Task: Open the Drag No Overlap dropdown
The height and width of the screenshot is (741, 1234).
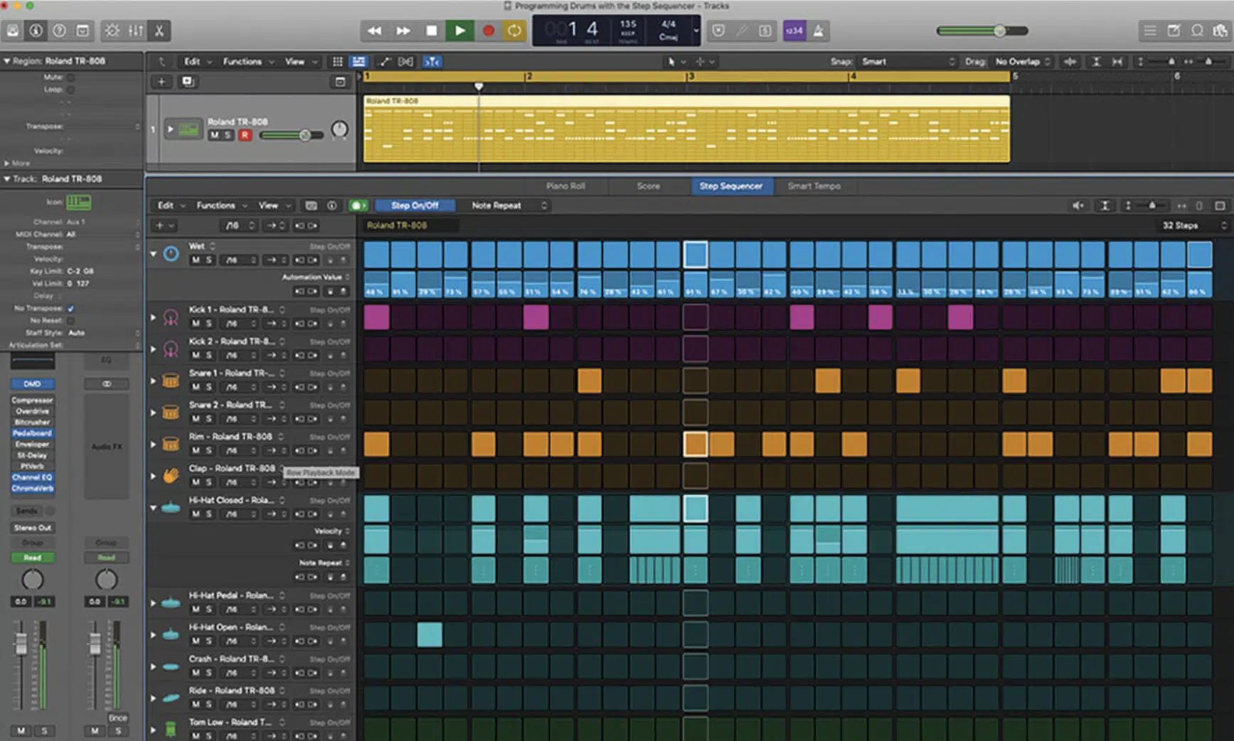Action: (x=1021, y=62)
